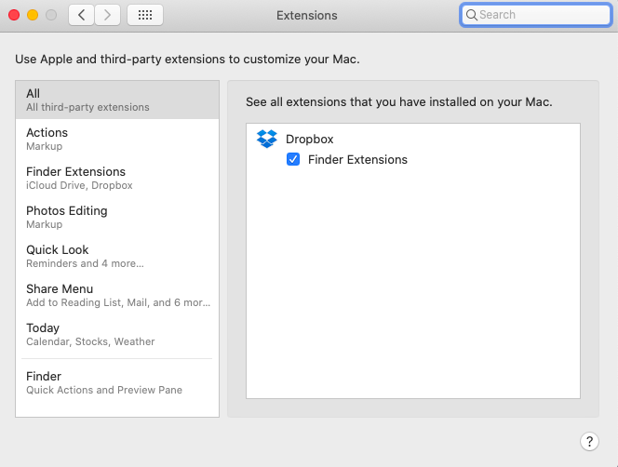Select Finder Quick Actions and Preview Pane
This screenshot has height=467, width=618.
[116, 382]
